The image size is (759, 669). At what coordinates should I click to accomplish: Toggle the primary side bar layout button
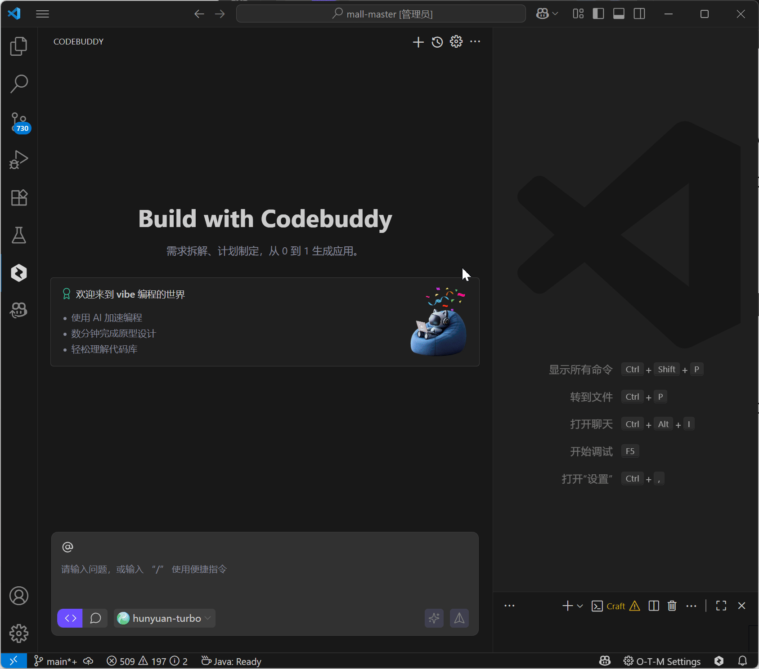pos(598,14)
